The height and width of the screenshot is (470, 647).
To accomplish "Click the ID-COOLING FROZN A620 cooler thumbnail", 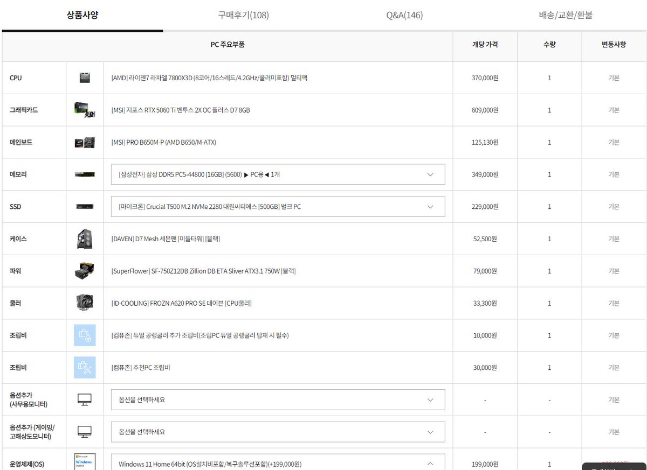I will coord(85,303).
